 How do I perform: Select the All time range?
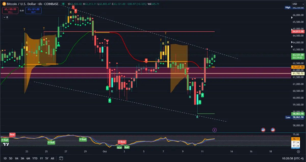53,158
